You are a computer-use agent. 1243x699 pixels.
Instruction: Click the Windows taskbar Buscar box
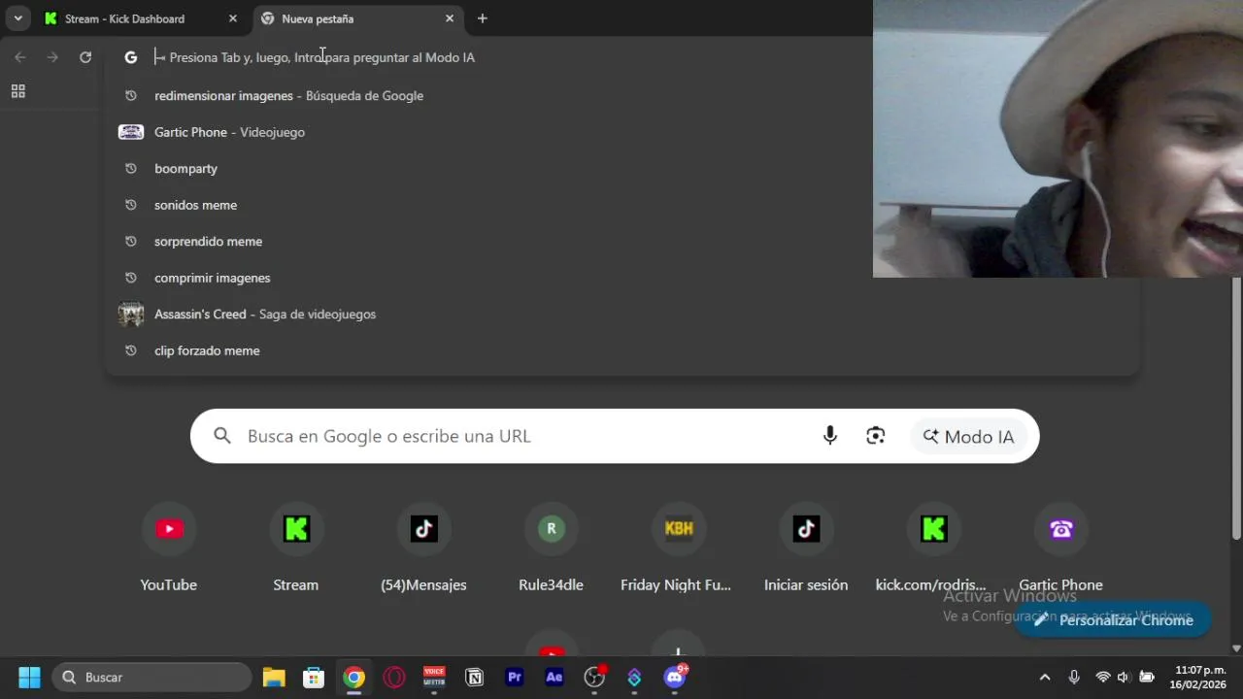[x=152, y=677]
